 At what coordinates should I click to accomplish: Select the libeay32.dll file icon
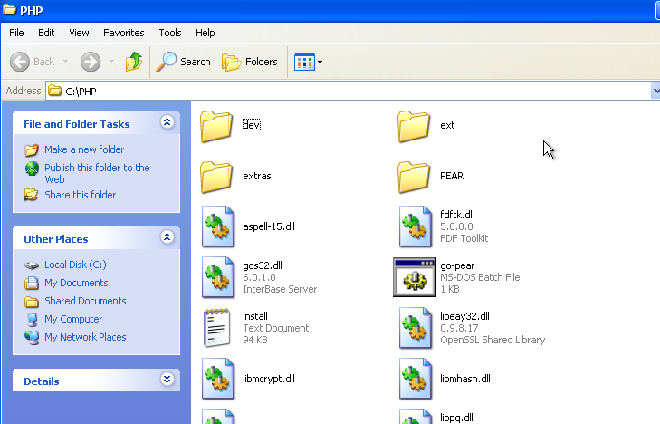(x=415, y=328)
